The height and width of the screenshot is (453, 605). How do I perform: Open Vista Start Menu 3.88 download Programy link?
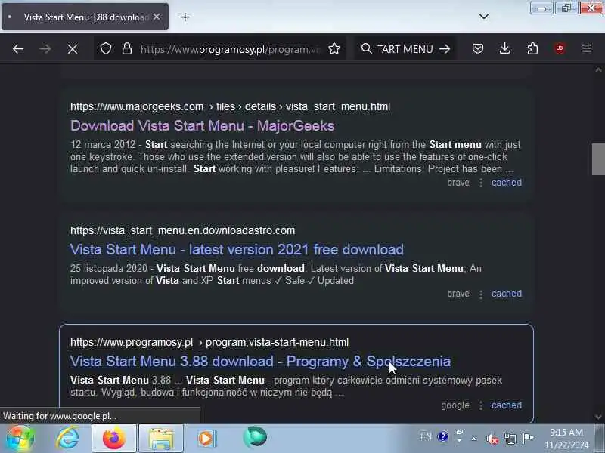(x=260, y=362)
